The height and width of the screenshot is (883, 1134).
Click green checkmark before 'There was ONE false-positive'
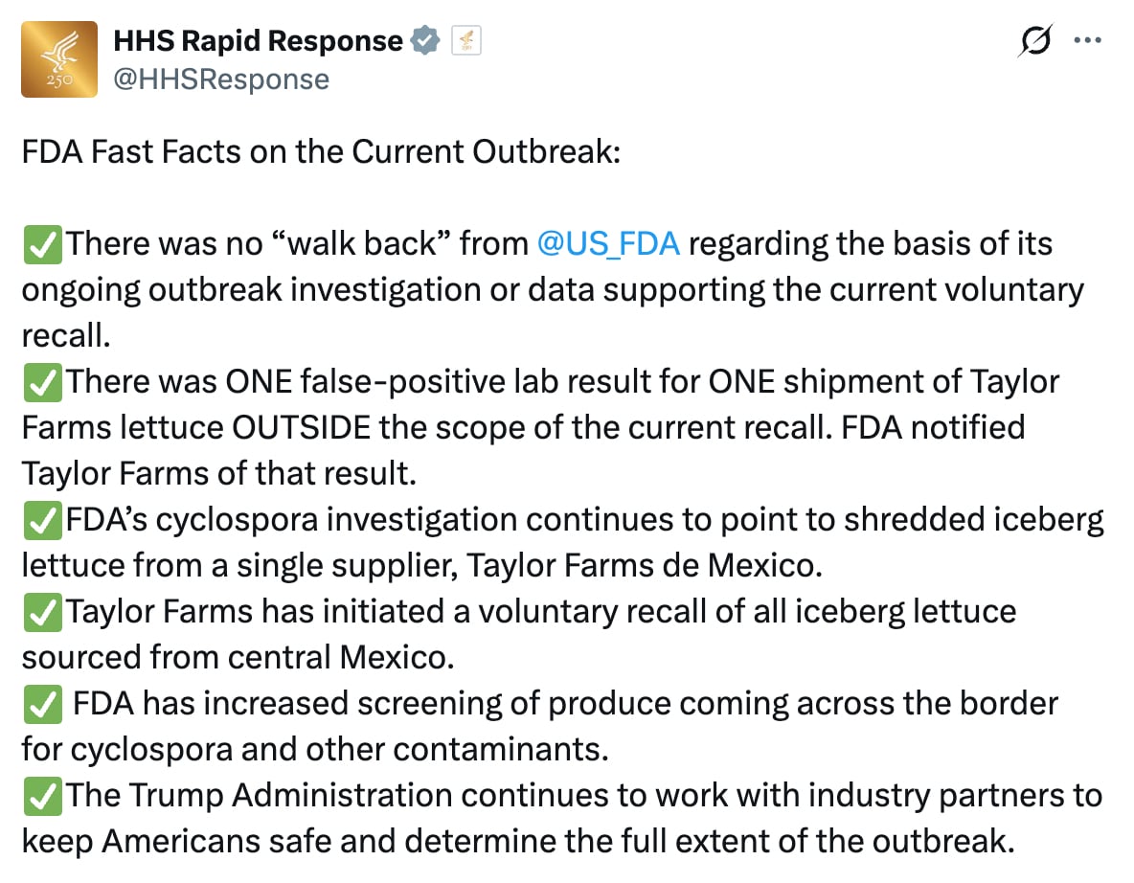[x=43, y=382]
